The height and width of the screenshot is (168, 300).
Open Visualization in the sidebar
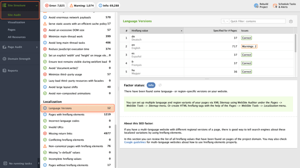coord(16,22)
